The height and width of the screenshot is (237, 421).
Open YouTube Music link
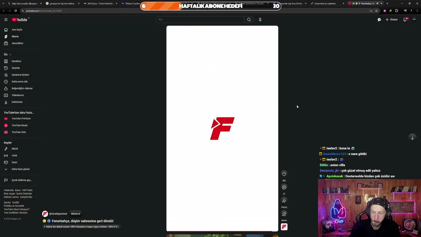click(20, 125)
